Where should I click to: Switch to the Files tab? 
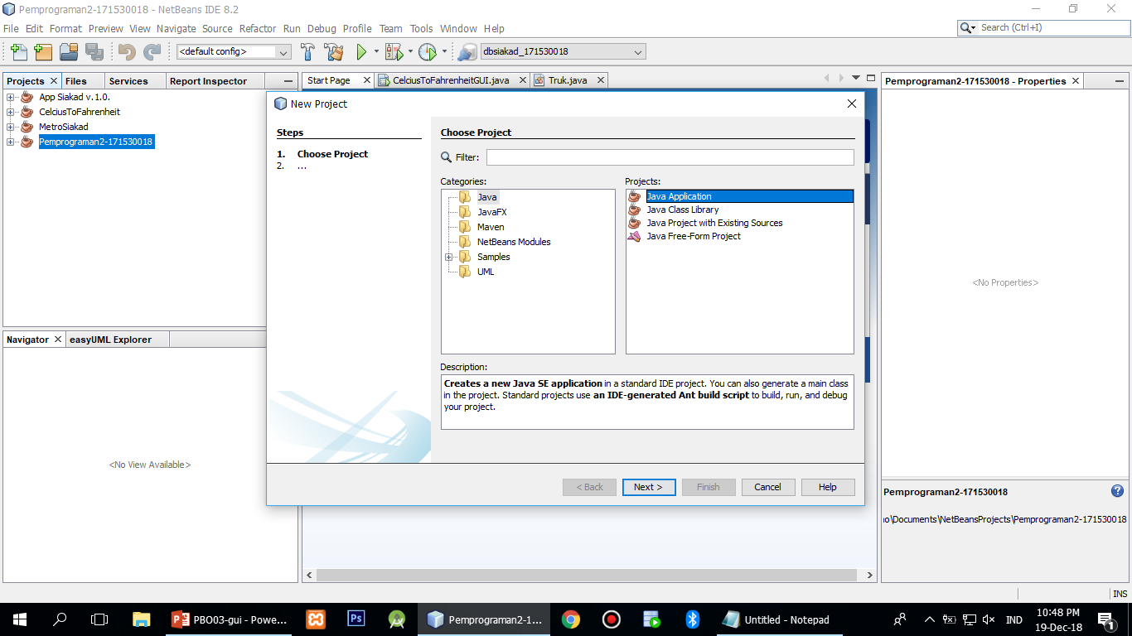coord(76,81)
